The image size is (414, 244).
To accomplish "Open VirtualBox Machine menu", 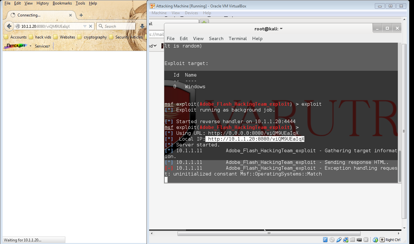I will pyautogui.click(x=159, y=13).
